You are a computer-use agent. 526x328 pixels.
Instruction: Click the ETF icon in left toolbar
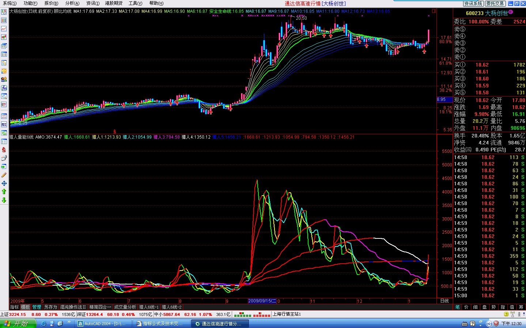4,105
